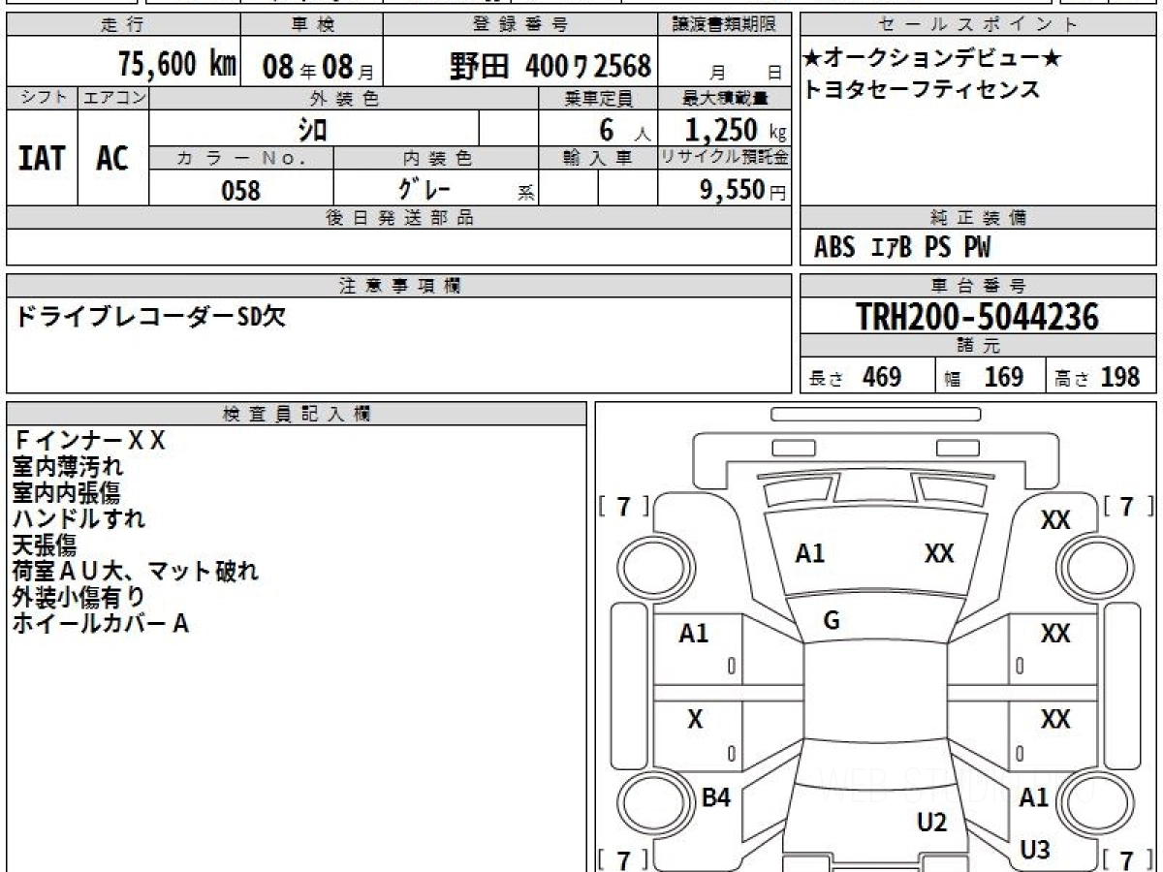
Task: Select inspector note "荷室ＡＵ大、マット破れ"
Action: click(136, 571)
